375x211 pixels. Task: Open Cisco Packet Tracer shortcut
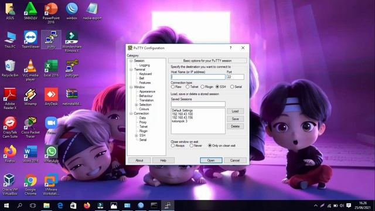tap(30, 127)
